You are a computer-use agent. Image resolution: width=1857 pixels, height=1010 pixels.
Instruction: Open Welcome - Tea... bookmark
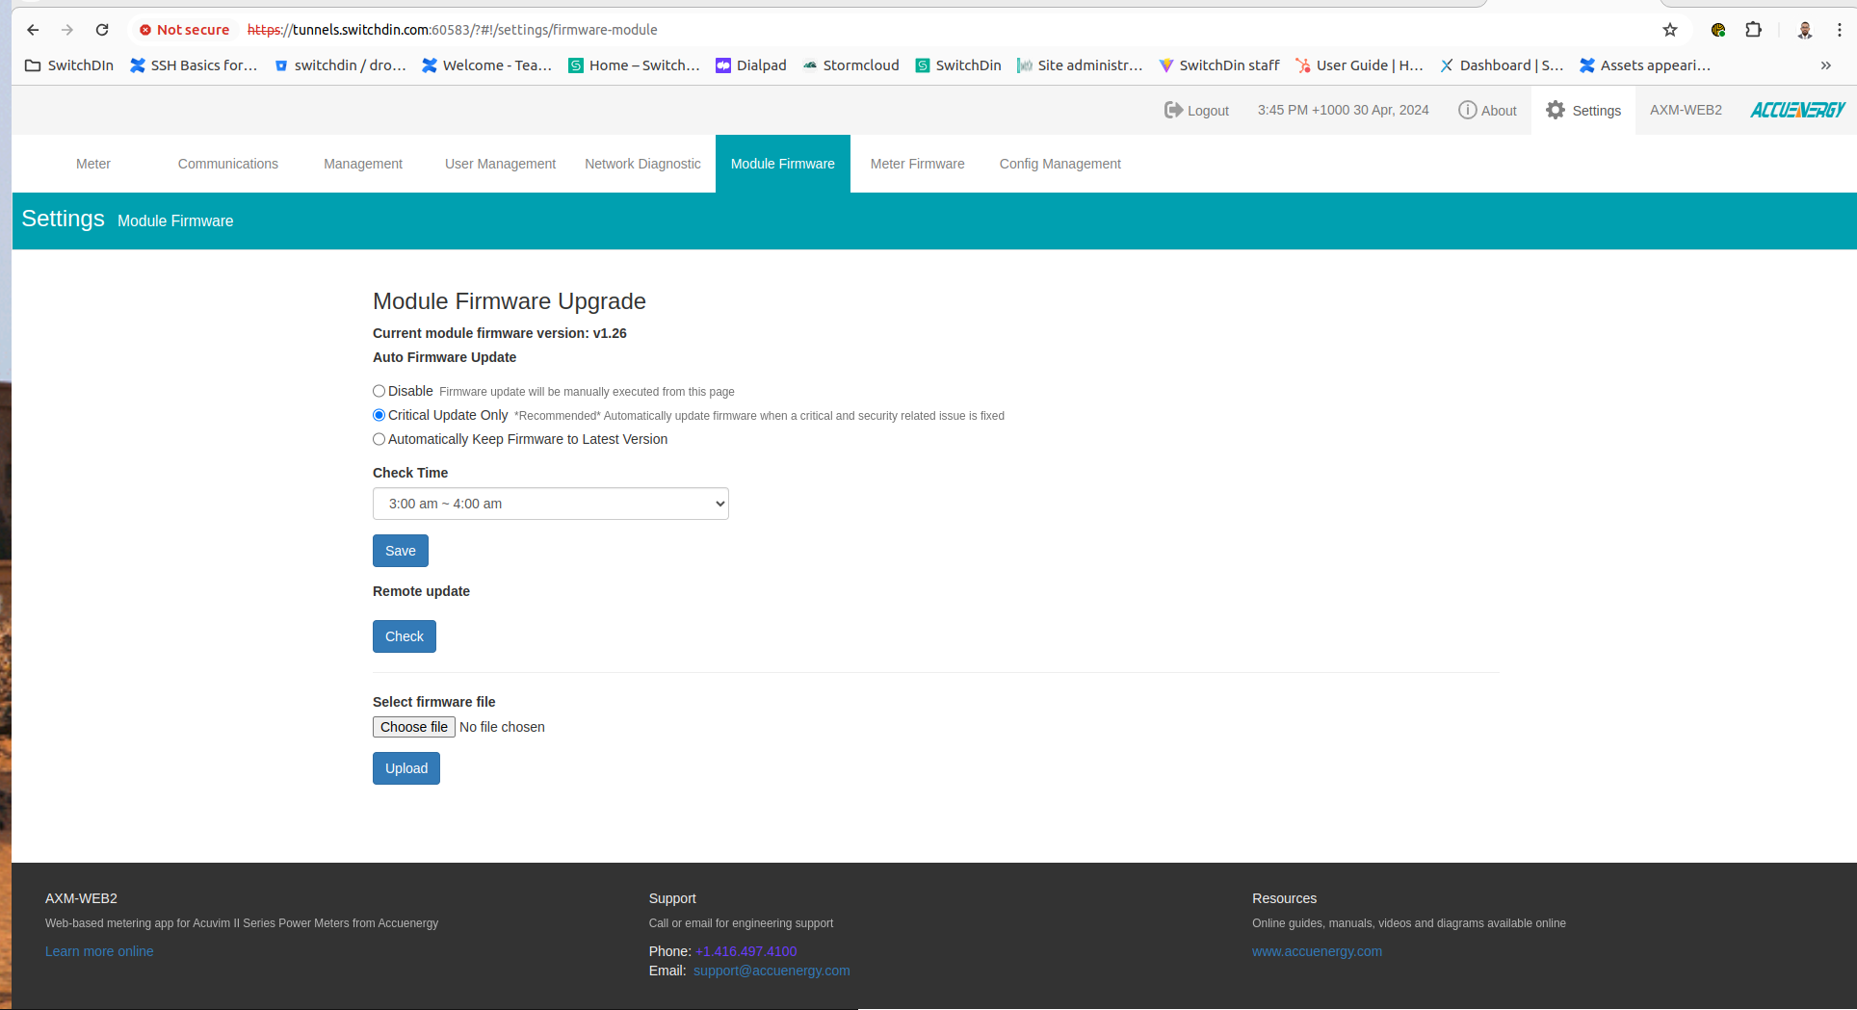pyautogui.click(x=487, y=65)
